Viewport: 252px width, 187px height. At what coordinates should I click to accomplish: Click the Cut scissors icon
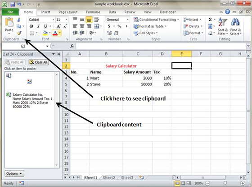click(19, 20)
